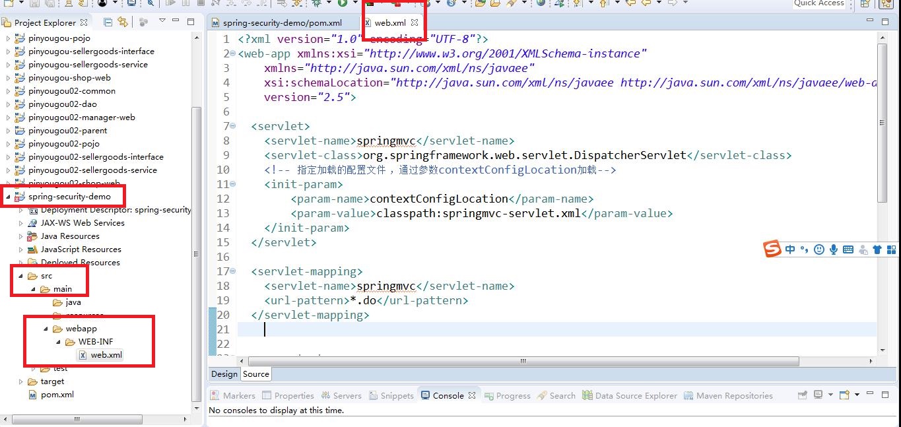Collapse the spring-security-demo project node
Image resolution: width=901 pixels, height=427 pixels.
point(8,197)
